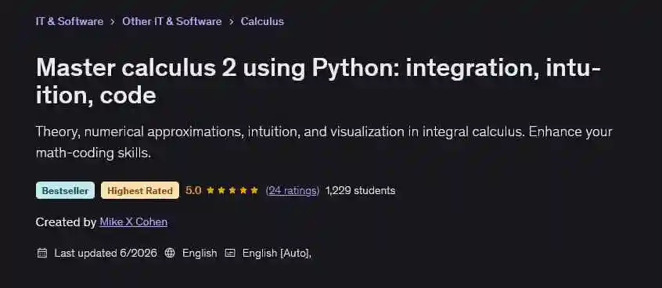
Task: Click chevron before Calculus breadcrumb
Action: (232, 22)
